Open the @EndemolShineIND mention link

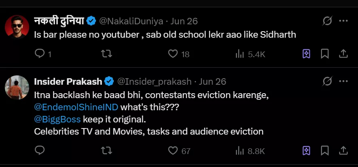(x=76, y=107)
